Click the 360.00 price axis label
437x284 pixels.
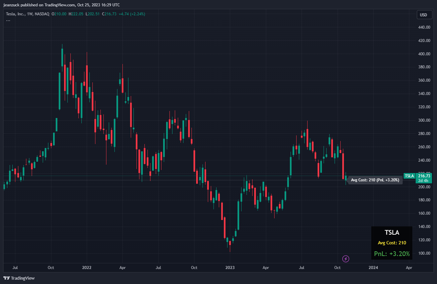tap(424, 80)
